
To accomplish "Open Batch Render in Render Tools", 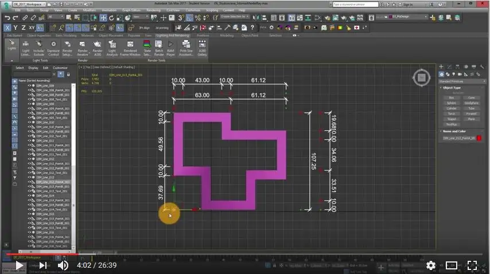I will pos(159,48).
